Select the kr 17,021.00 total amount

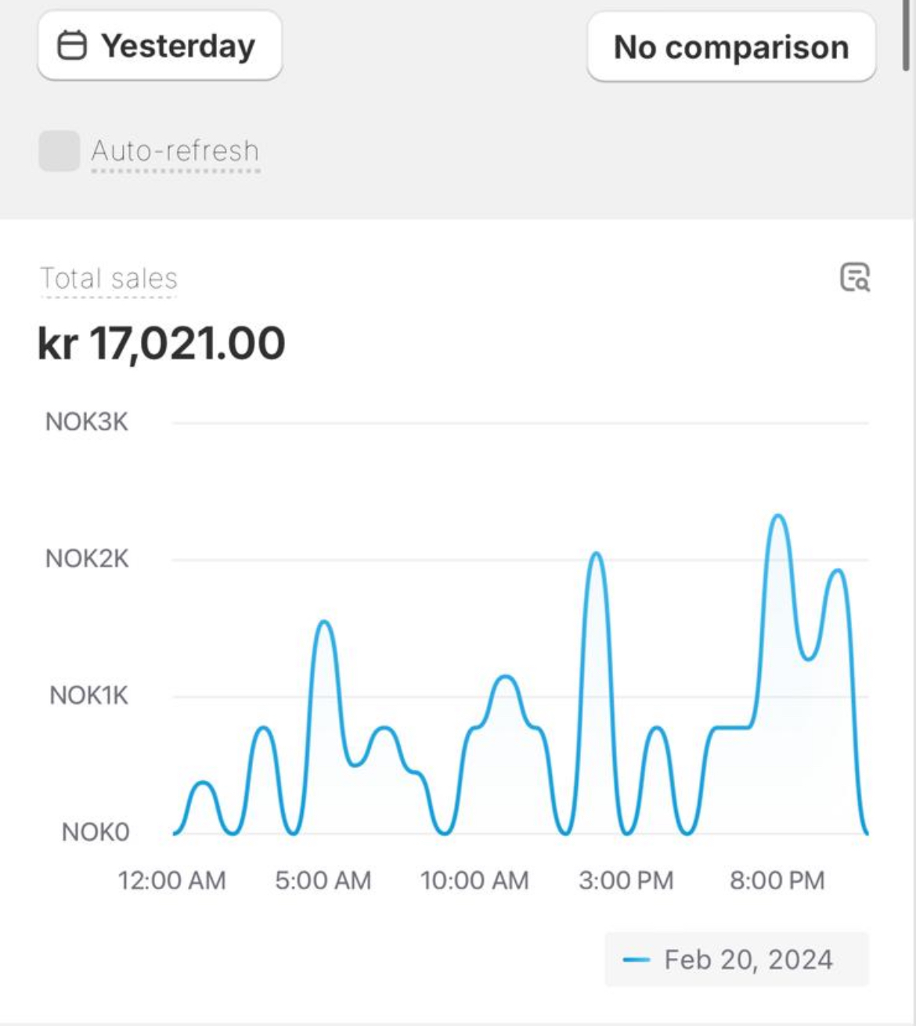point(162,344)
